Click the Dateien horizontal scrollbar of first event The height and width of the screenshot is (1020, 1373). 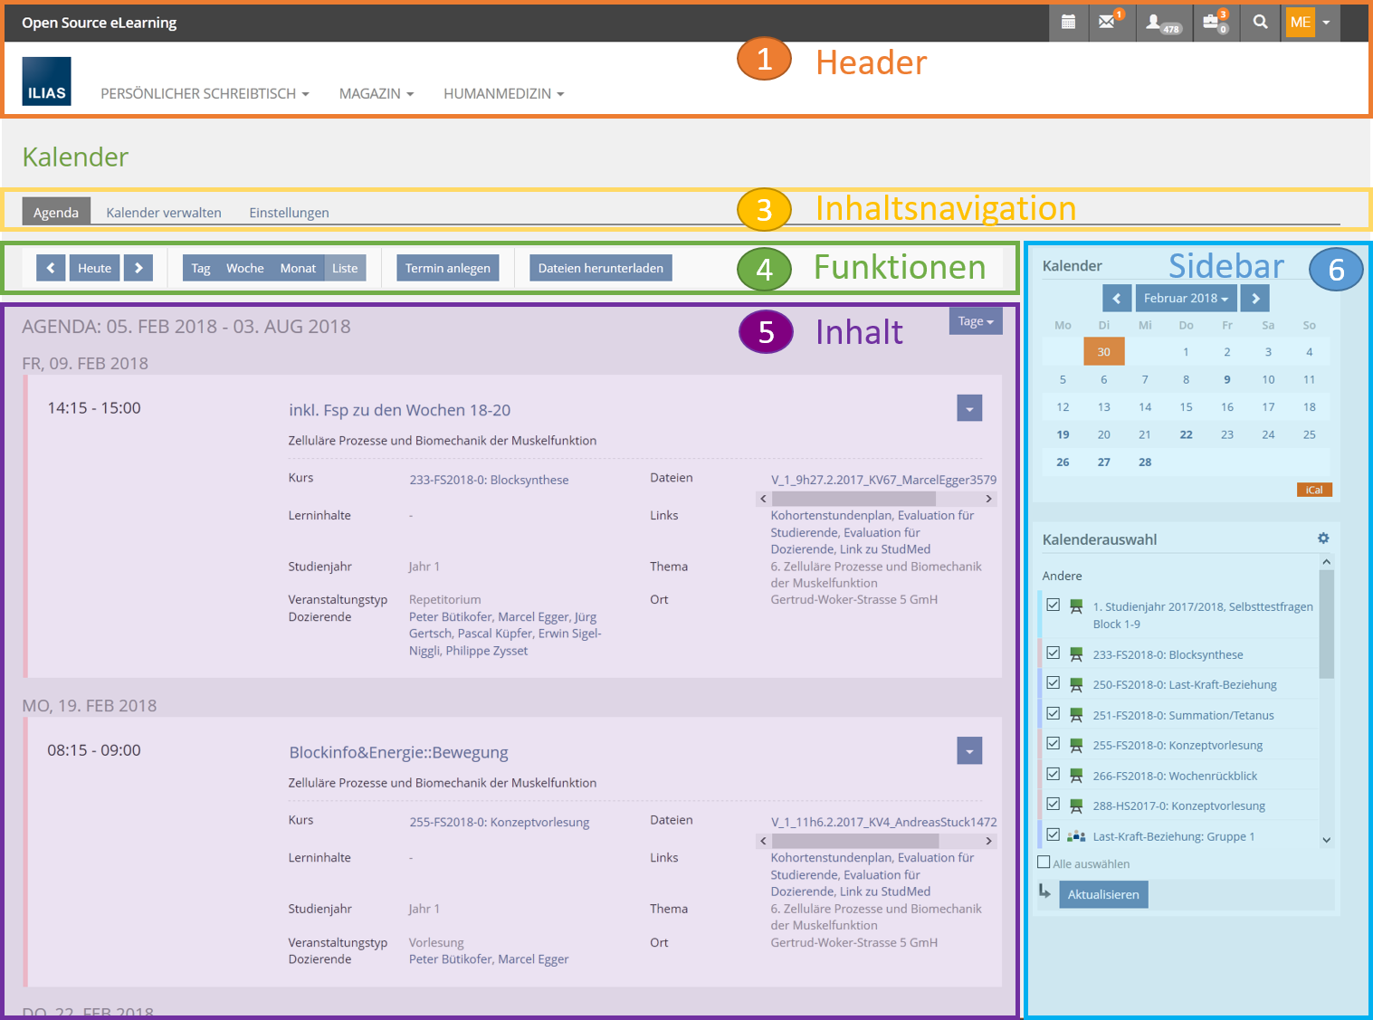[853, 499]
